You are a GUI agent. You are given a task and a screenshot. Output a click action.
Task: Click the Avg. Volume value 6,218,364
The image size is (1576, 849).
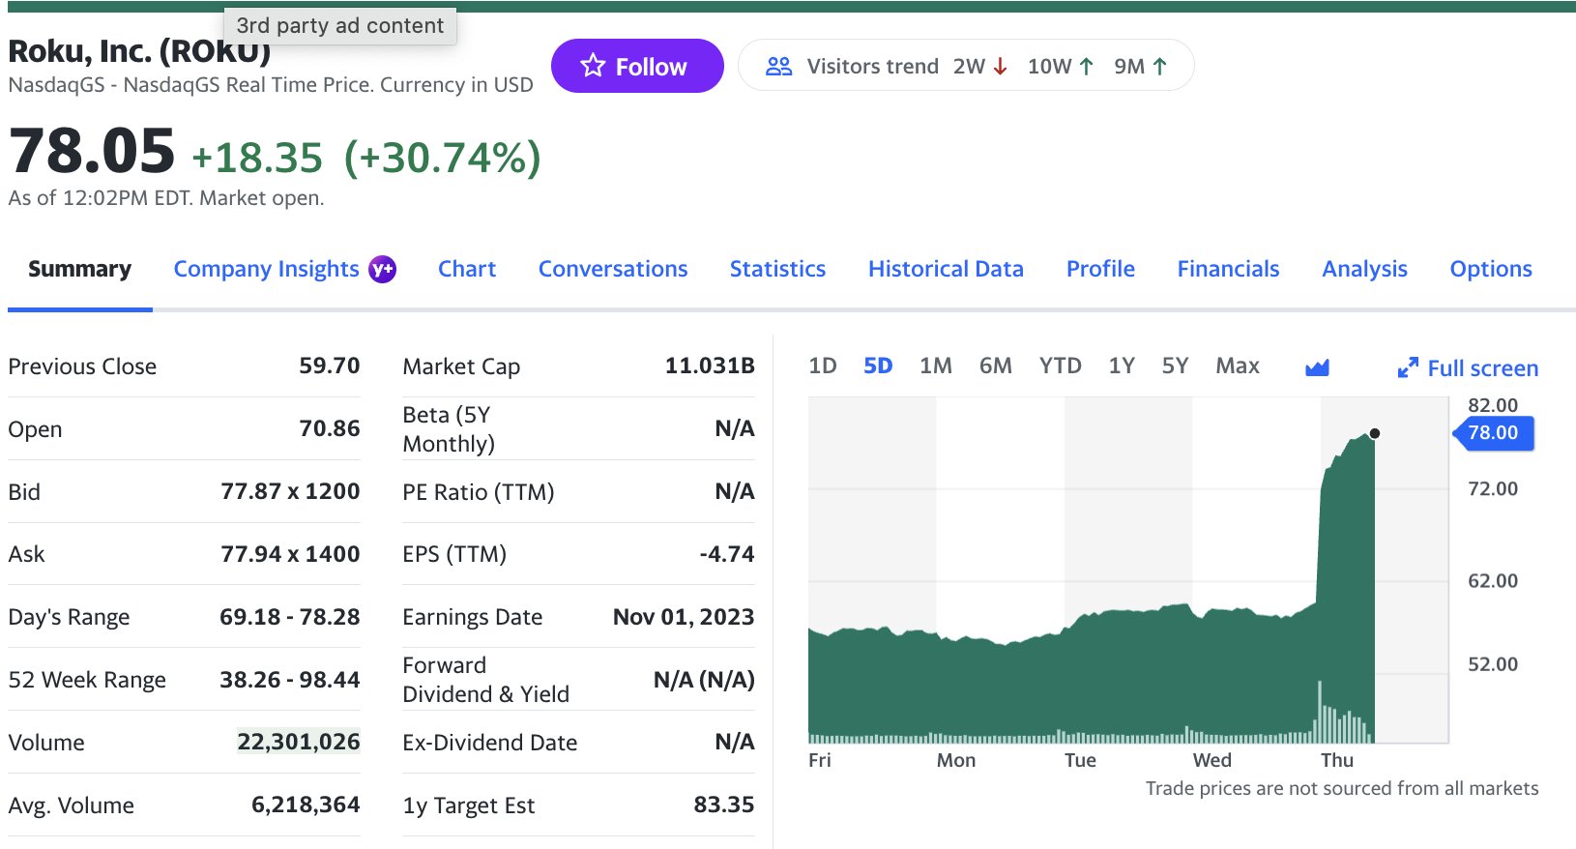306,805
